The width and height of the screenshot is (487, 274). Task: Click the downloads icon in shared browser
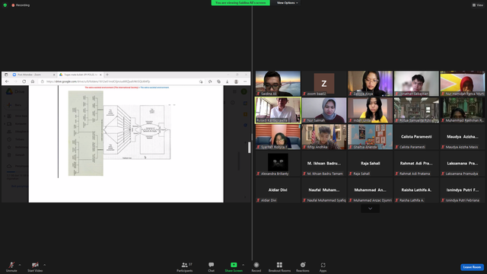[x=228, y=81]
